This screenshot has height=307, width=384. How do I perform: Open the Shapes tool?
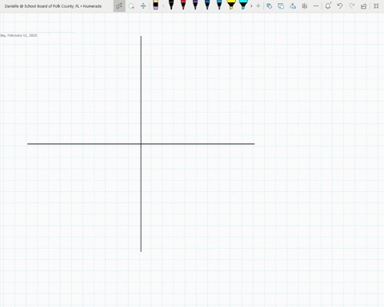[270, 6]
